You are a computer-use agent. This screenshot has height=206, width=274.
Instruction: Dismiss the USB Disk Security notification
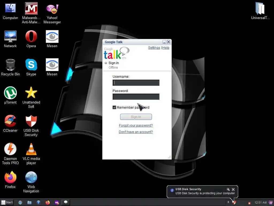pyautogui.click(x=233, y=189)
